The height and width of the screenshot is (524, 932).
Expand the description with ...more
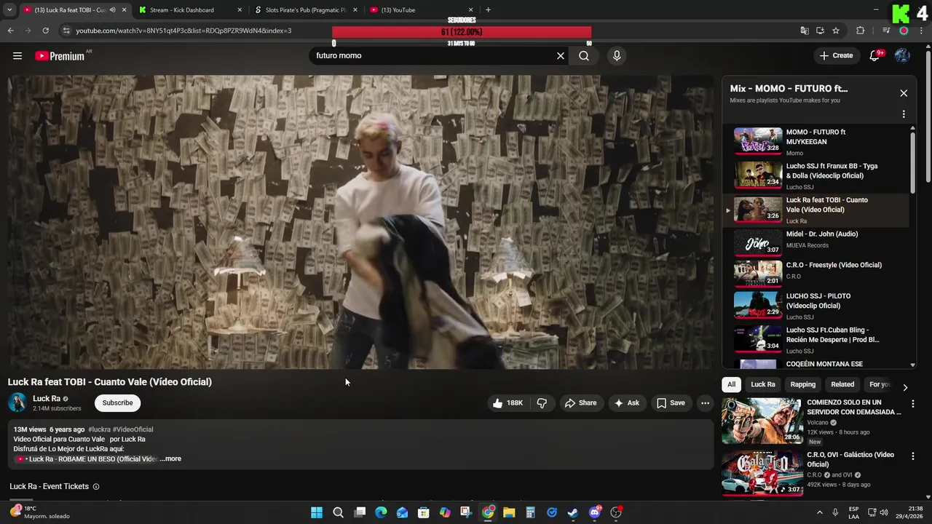pyautogui.click(x=170, y=458)
